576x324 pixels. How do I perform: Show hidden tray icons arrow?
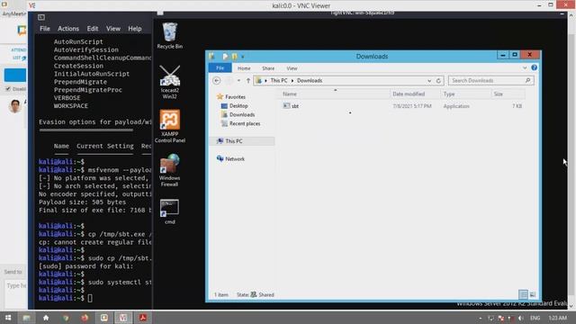480,318
